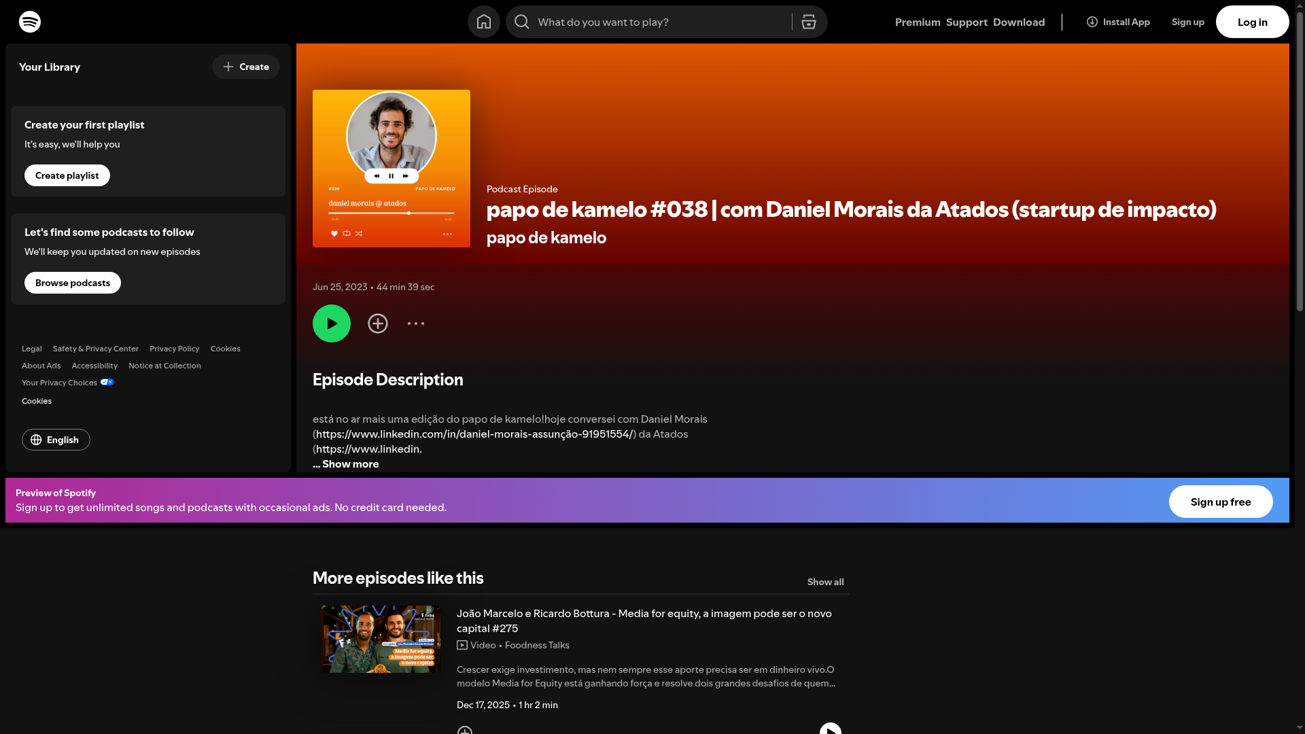This screenshot has width=1305, height=734.
Task: Add episode to Your Episodes plus icon
Action: point(378,324)
